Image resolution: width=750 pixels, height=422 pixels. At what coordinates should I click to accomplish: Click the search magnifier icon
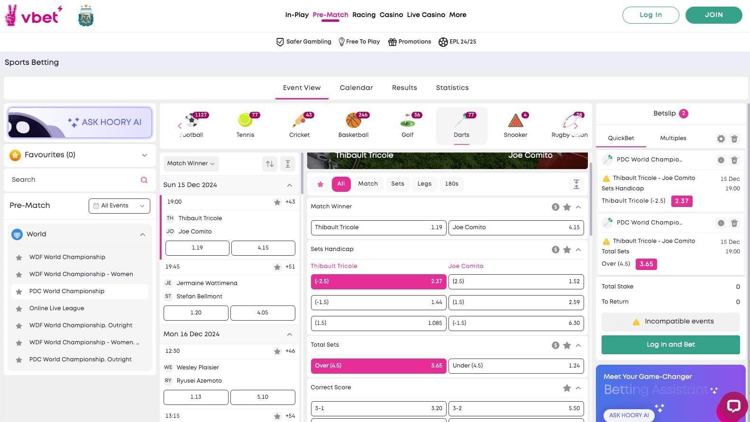coord(144,180)
